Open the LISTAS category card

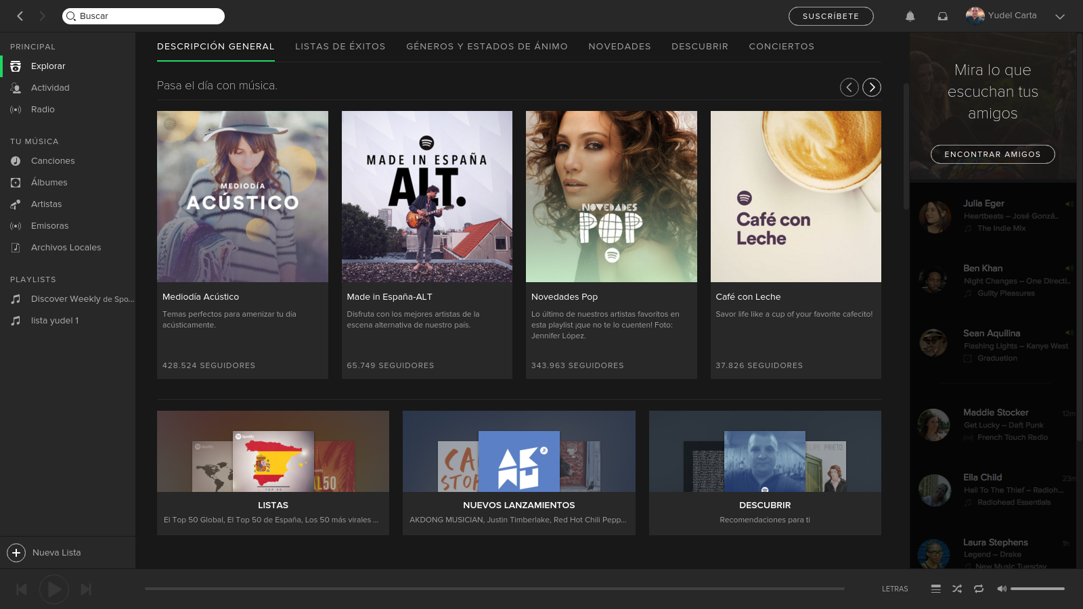point(273,473)
